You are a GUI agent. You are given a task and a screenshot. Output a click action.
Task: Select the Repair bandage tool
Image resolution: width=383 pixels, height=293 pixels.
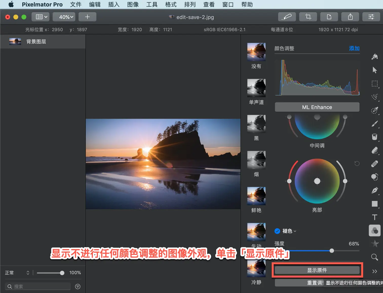(375, 164)
